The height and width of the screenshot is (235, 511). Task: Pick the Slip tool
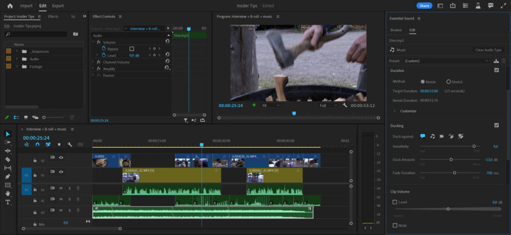pyautogui.click(x=8, y=167)
